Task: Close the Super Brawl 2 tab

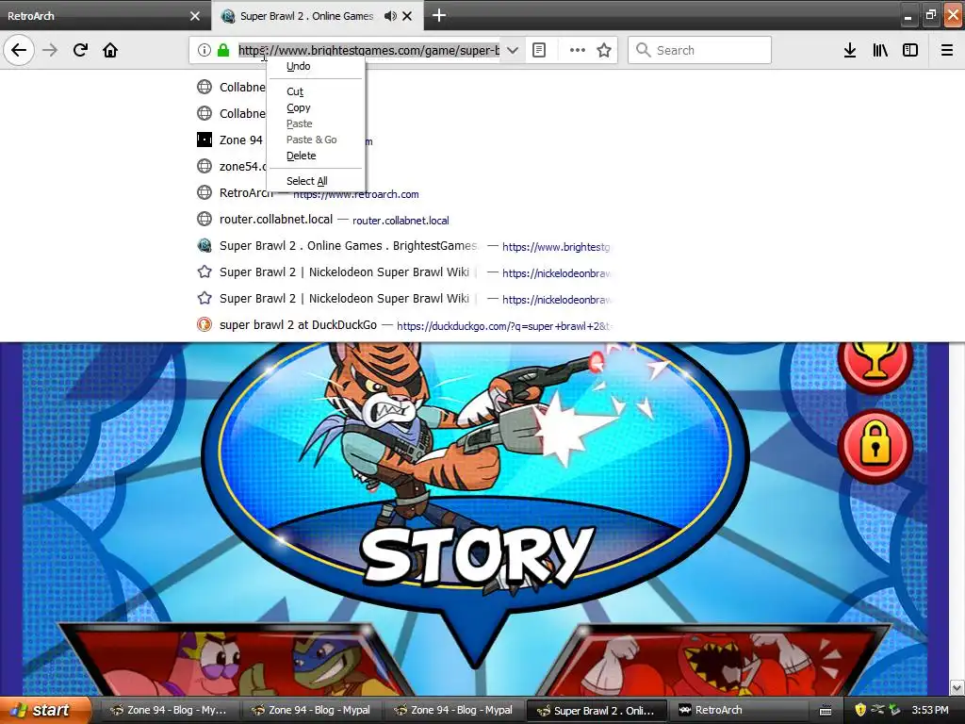Action: coord(407,16)
